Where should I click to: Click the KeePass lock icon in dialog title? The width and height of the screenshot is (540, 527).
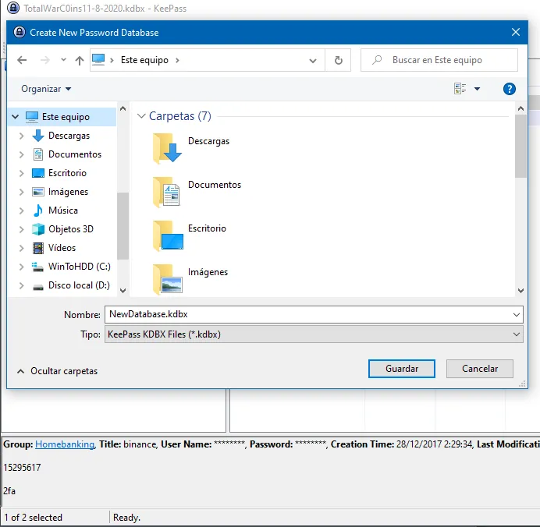pos(20,32)
